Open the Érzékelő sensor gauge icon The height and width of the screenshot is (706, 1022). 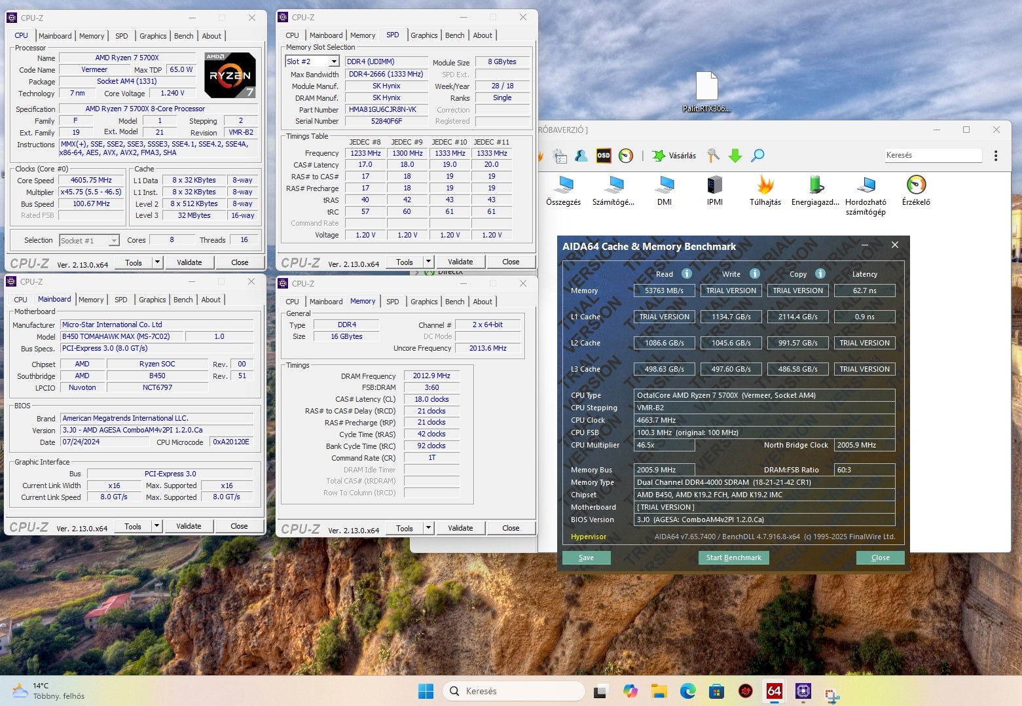click(x=915, y=185)
